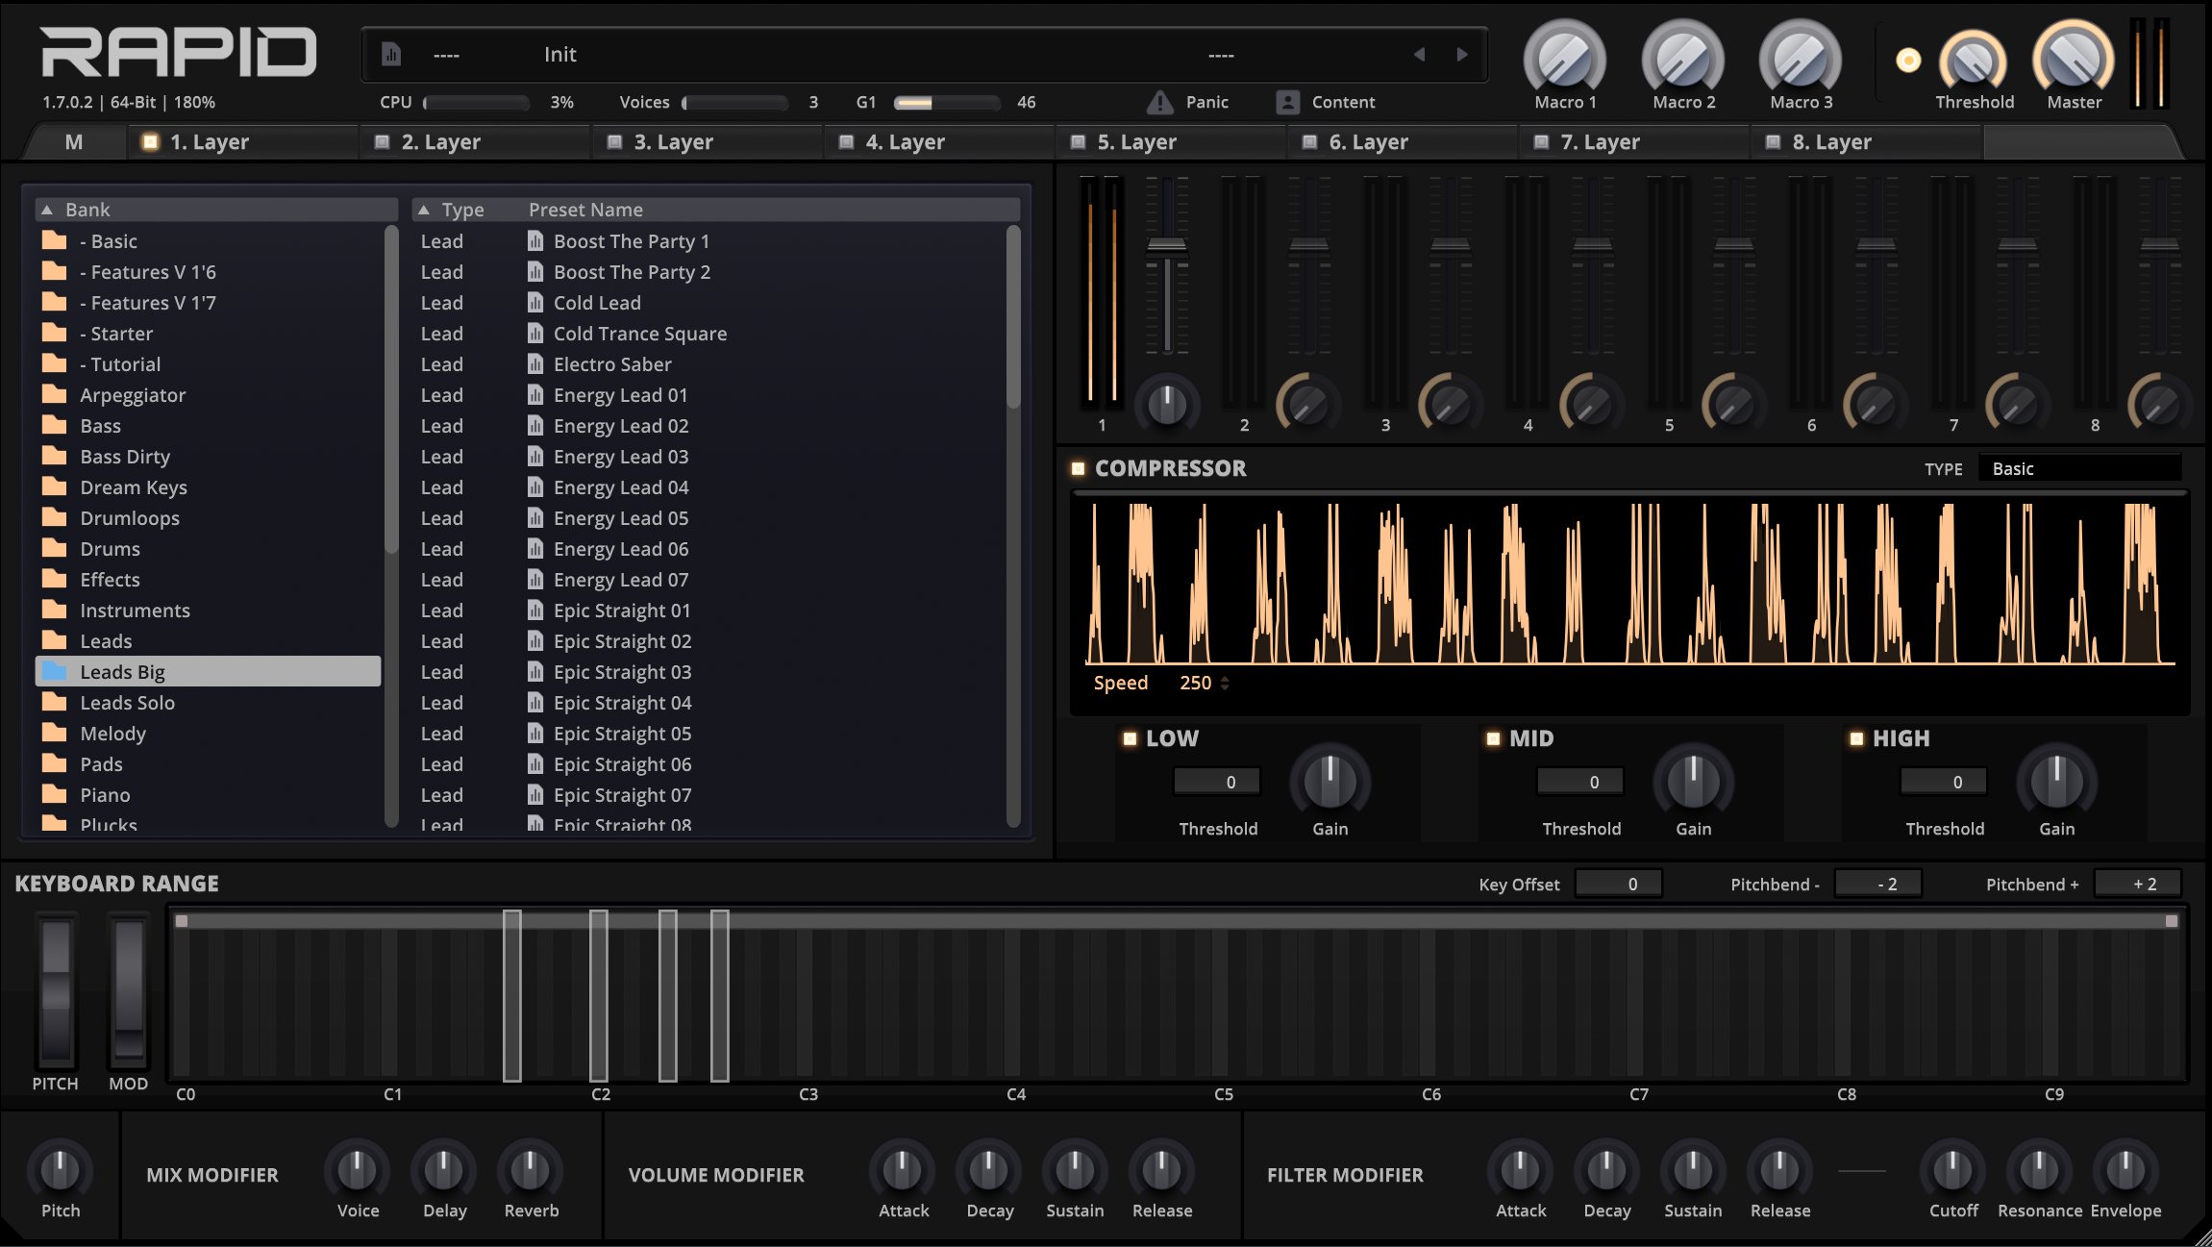Click the Speed 250 stepper arrows
This screenshot has width=2212, height=1247.
(1225, 683)
